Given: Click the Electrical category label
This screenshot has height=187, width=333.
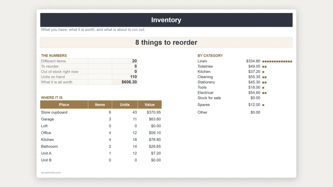Looking at the screenshot, I should pos(206,93).
